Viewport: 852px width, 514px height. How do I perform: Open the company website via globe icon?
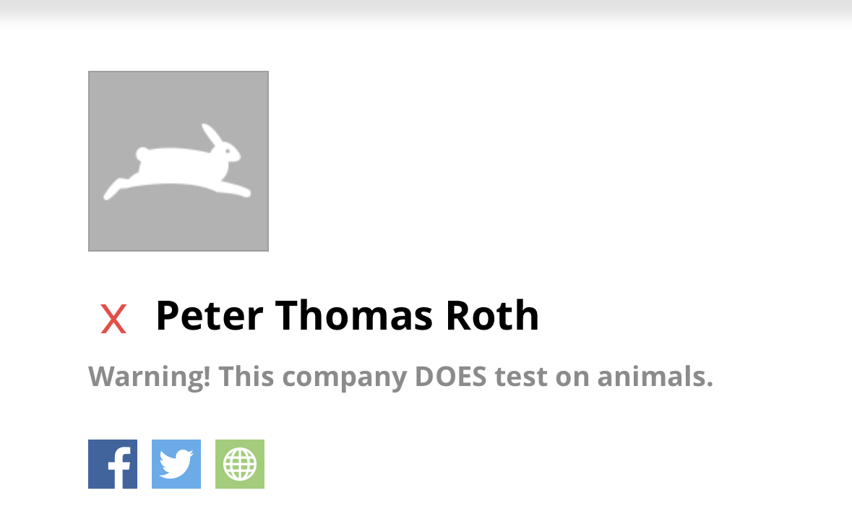click(x=239, y=464)
